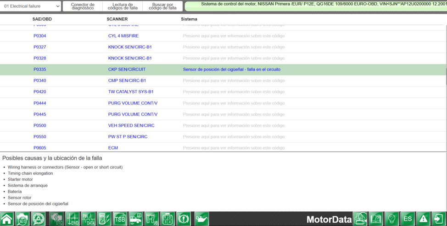
Task: Open the EWD wiring diagrams icon
Action: tap(73, 219)
